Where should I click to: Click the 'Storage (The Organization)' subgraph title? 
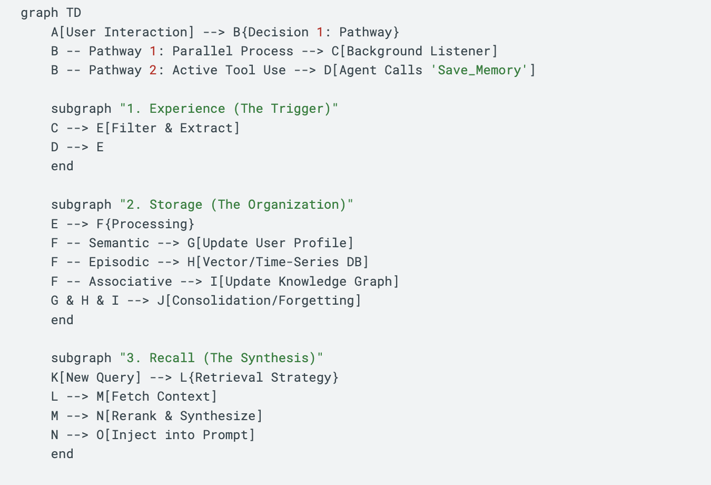tap(236, 205)
